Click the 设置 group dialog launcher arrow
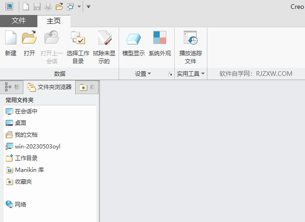The image size is (305, 222). tap(171, 74)
